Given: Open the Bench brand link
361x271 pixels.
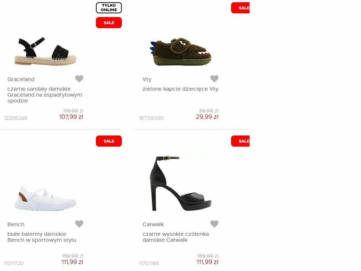Looking at the screenshot, I should [16, 224].
